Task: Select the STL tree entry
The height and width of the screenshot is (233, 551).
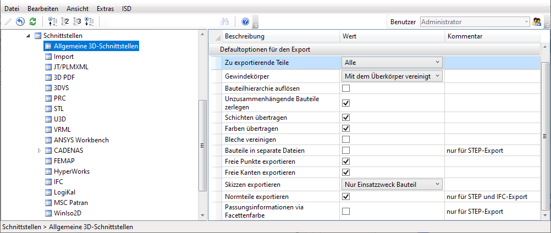Action: [59, 109]
